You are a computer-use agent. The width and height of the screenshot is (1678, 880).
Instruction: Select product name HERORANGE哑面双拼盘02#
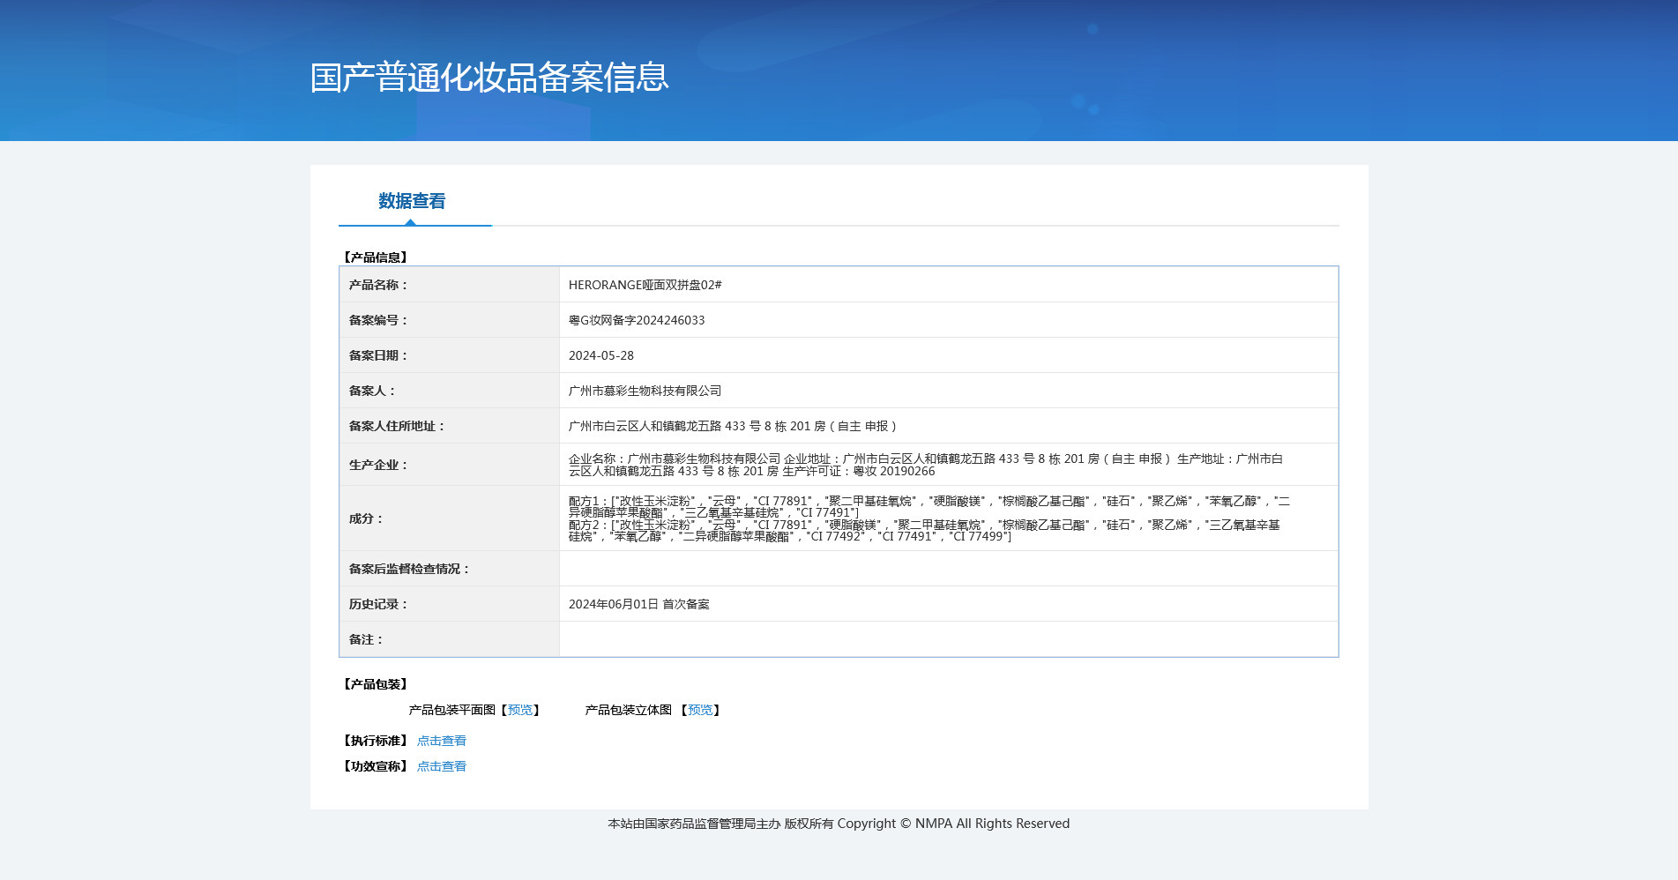645,285
